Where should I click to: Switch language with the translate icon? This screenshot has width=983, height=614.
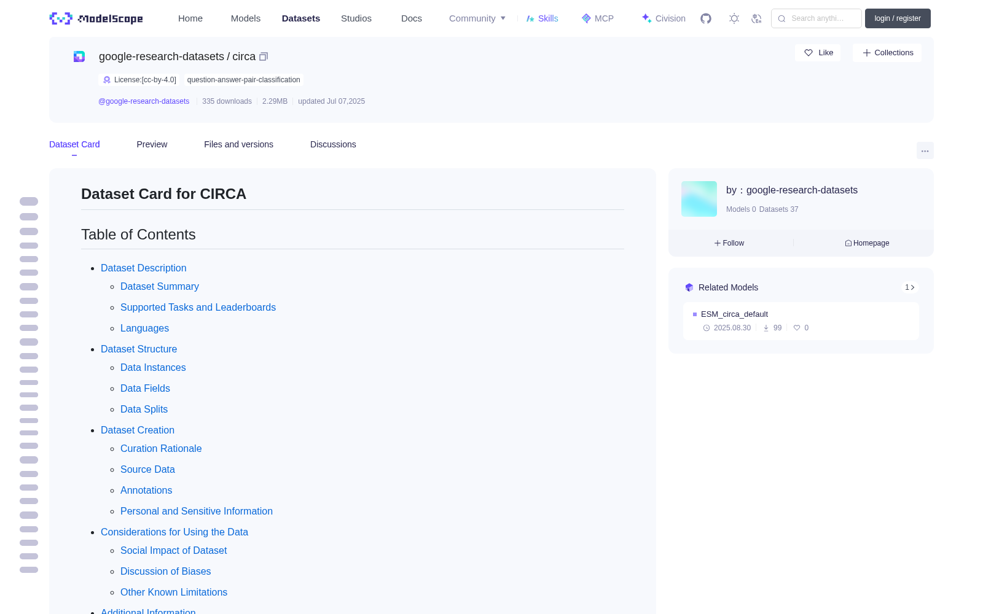(x=756, y=18)
